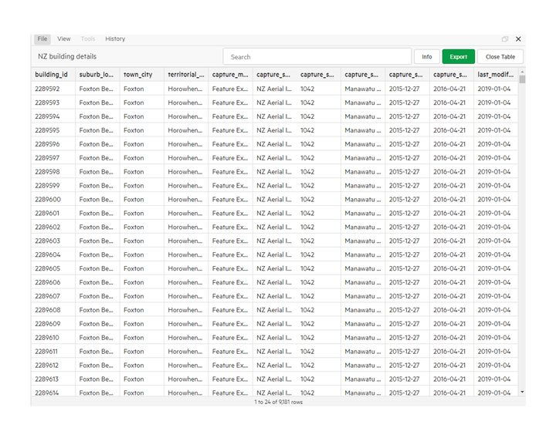
Task: Click the scrollbar up arrow
Action: pos(522,72)
